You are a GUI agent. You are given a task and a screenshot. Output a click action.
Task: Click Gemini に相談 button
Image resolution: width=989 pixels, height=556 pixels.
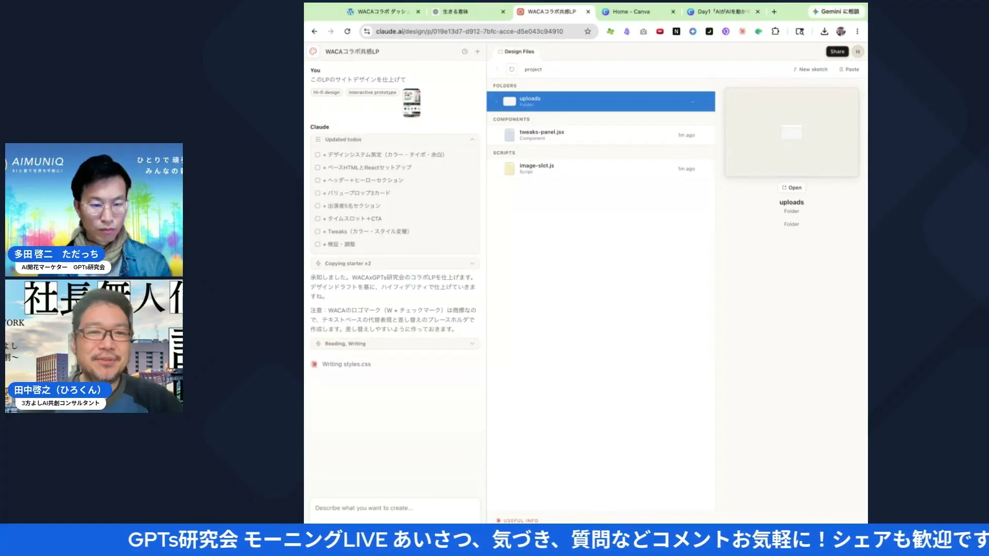836,11
